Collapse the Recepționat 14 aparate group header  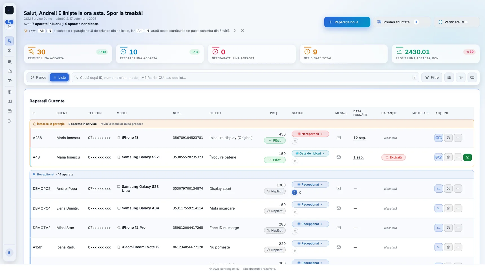tap(252, 174)
